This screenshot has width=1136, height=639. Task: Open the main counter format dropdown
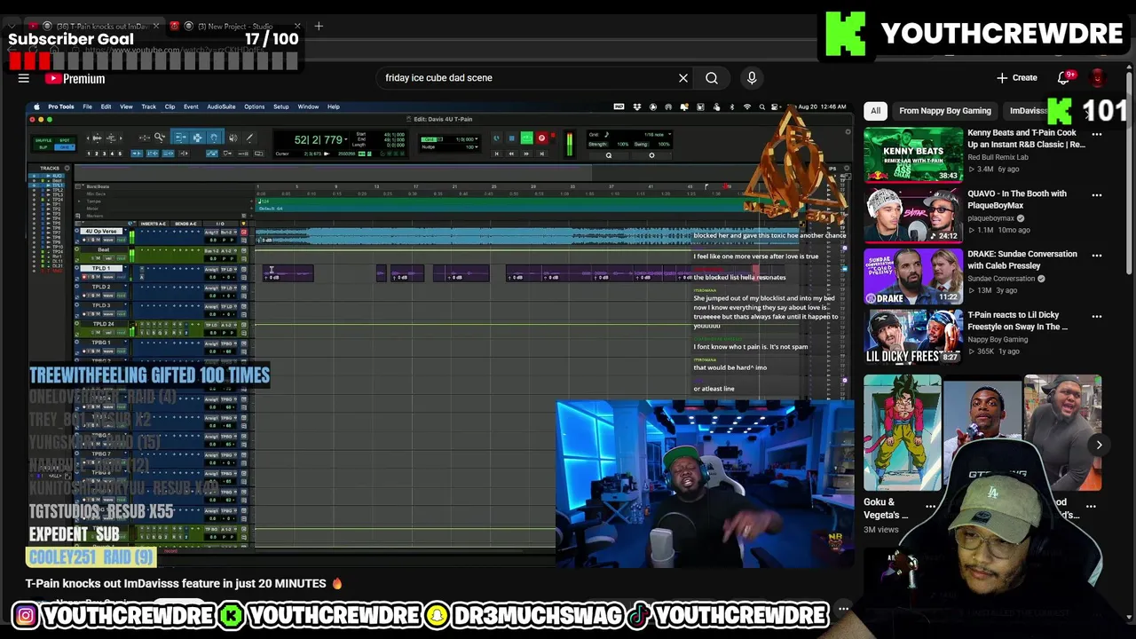point(346,138)
